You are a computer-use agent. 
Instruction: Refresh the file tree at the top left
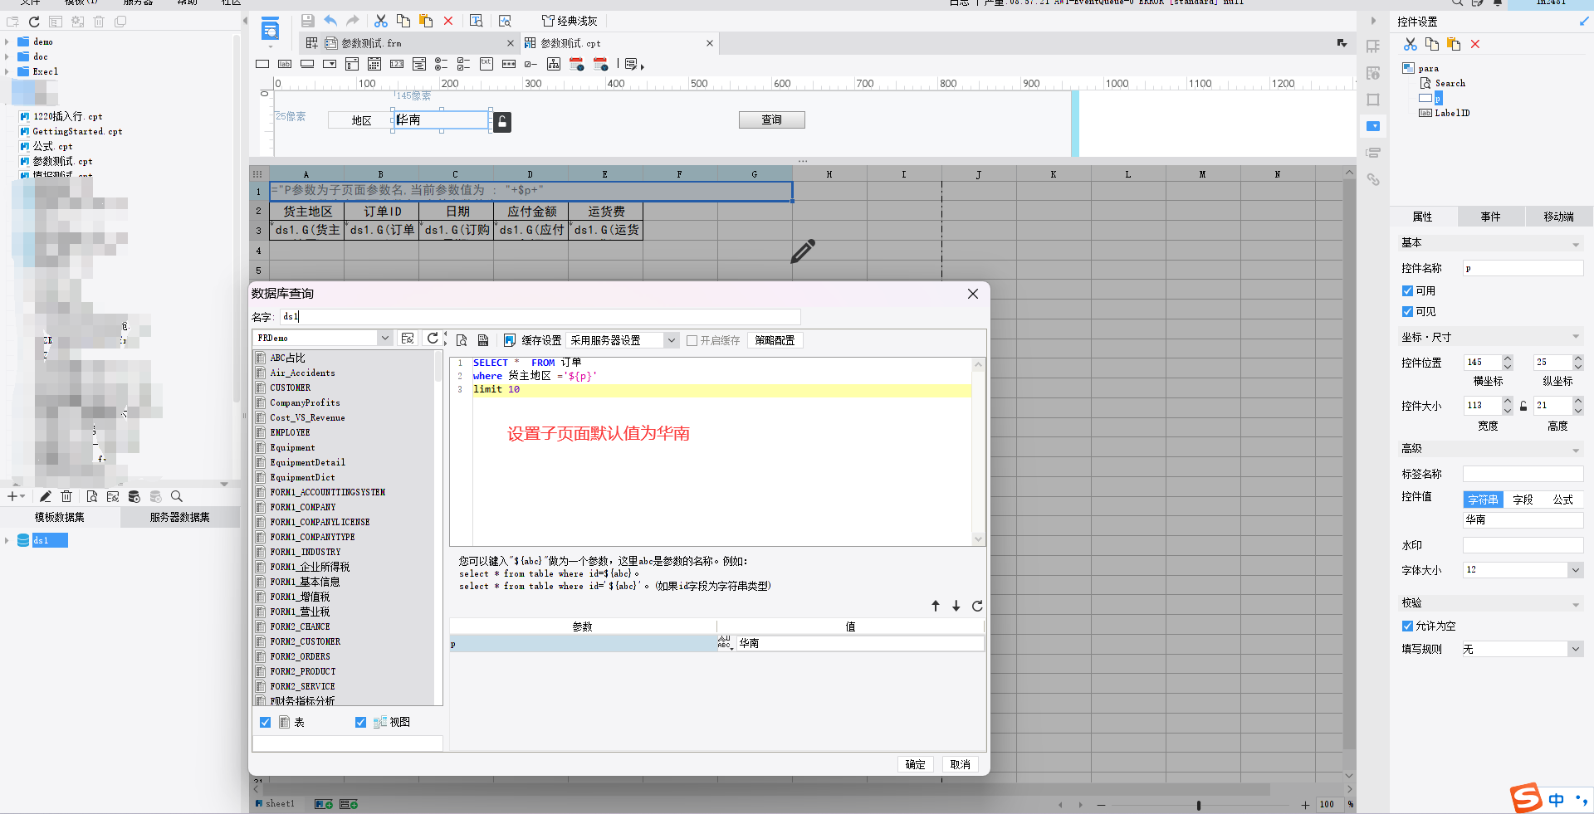click(34, 22)
